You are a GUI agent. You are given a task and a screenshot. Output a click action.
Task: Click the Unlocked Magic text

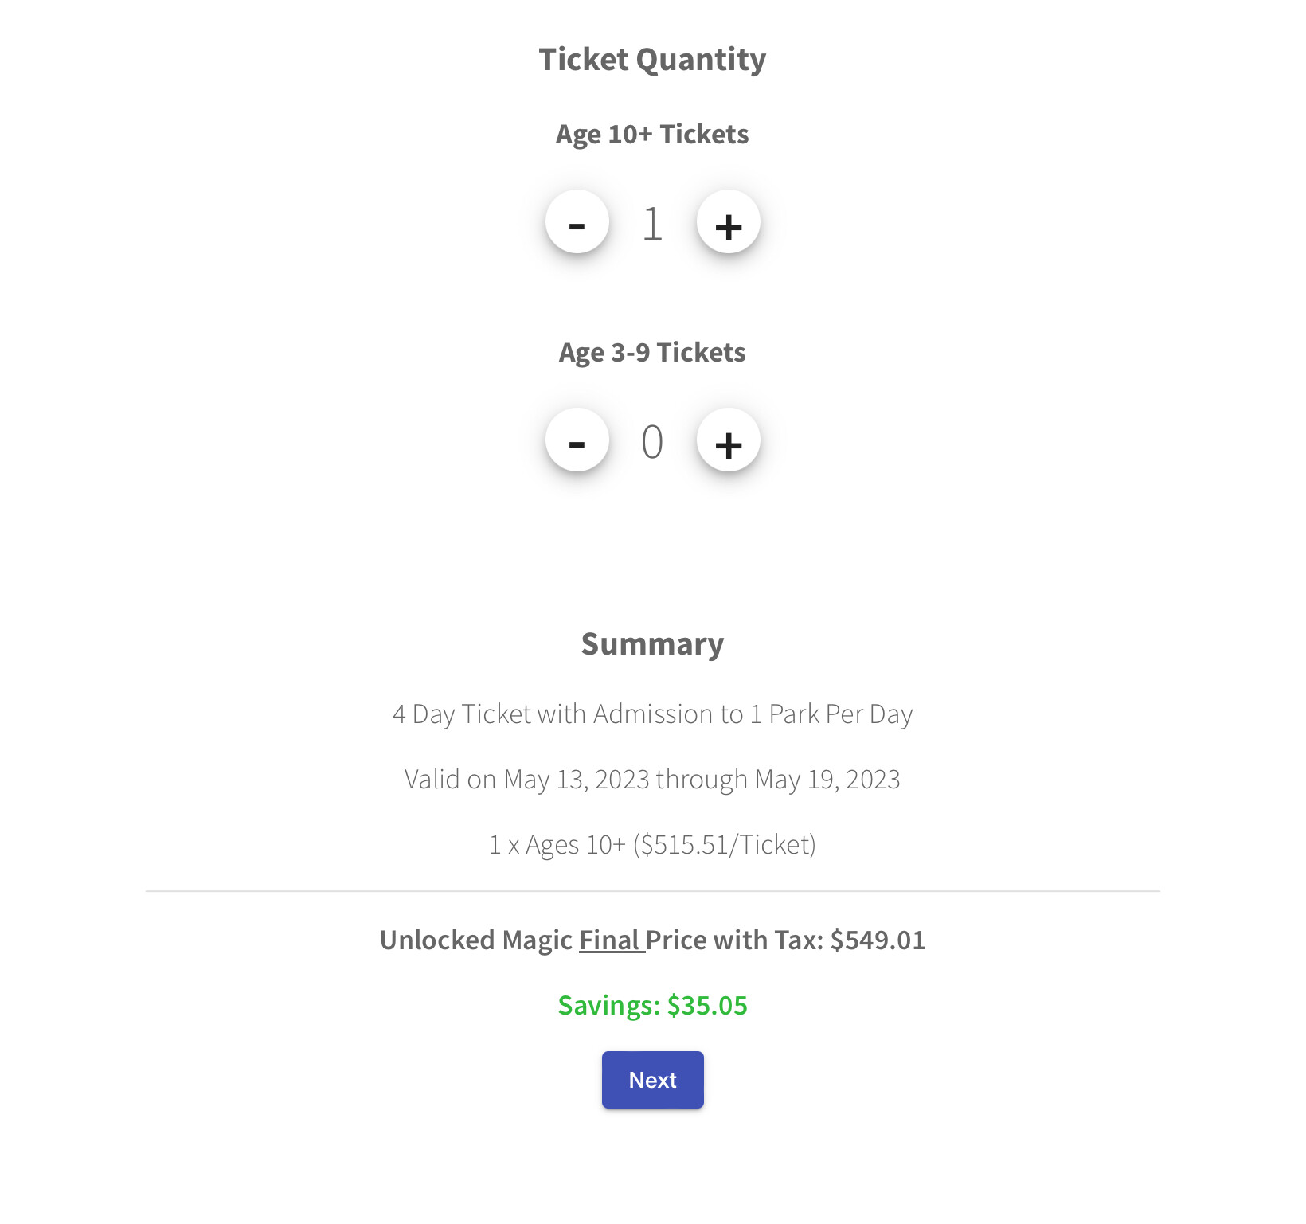pyautogui.click(x=476, y=940)
